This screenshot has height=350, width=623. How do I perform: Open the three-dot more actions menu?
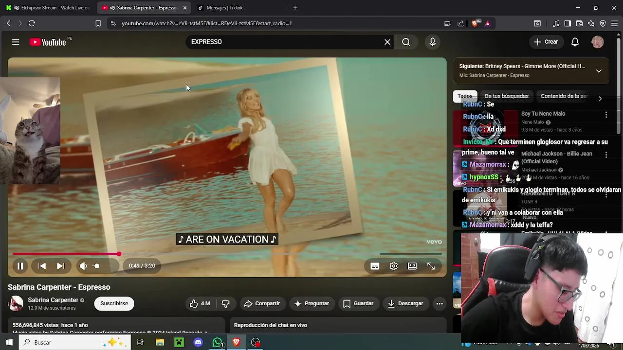[x=440, y=303]
